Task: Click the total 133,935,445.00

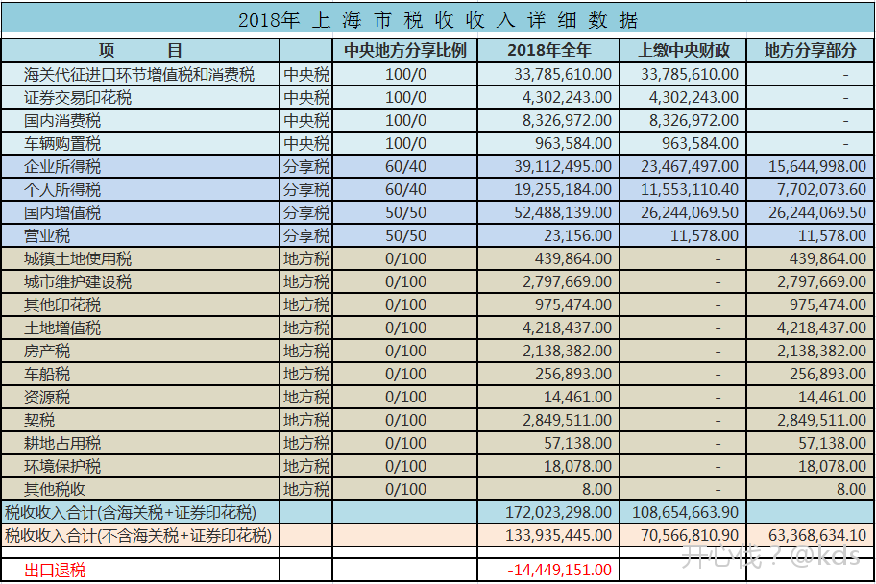Action: [559, 535]
